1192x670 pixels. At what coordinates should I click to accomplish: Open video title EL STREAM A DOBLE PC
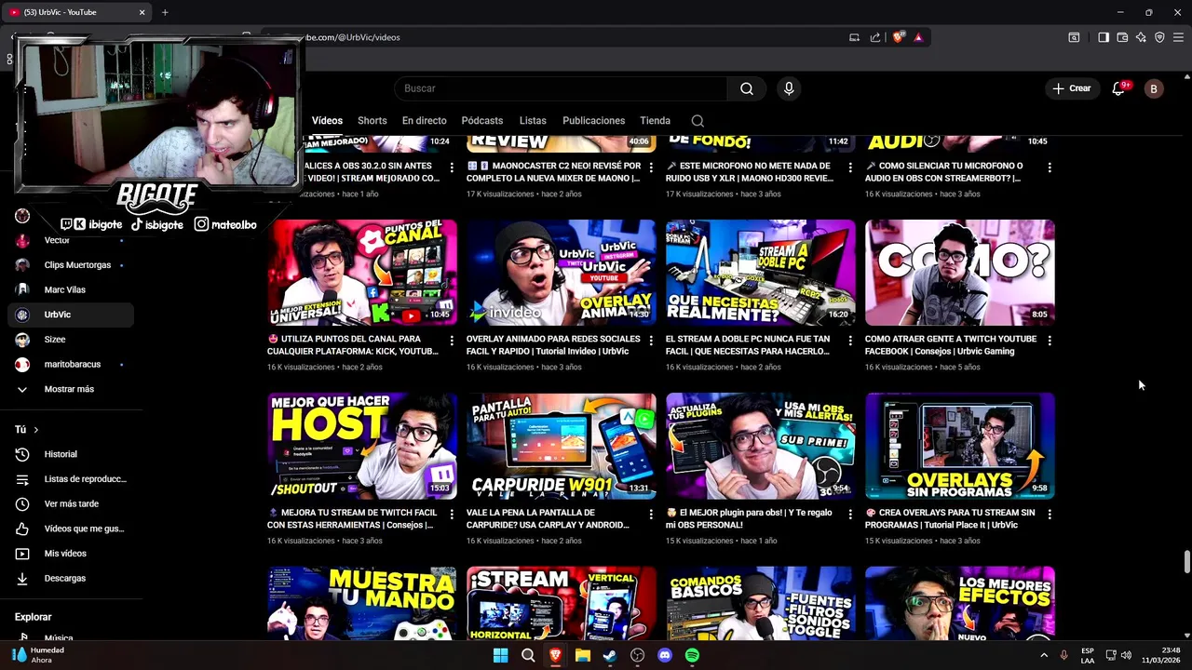point(748,345)
